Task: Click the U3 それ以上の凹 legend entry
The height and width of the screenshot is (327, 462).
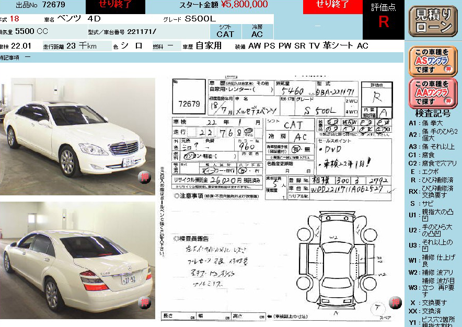Action: click(x=431, y=246)
